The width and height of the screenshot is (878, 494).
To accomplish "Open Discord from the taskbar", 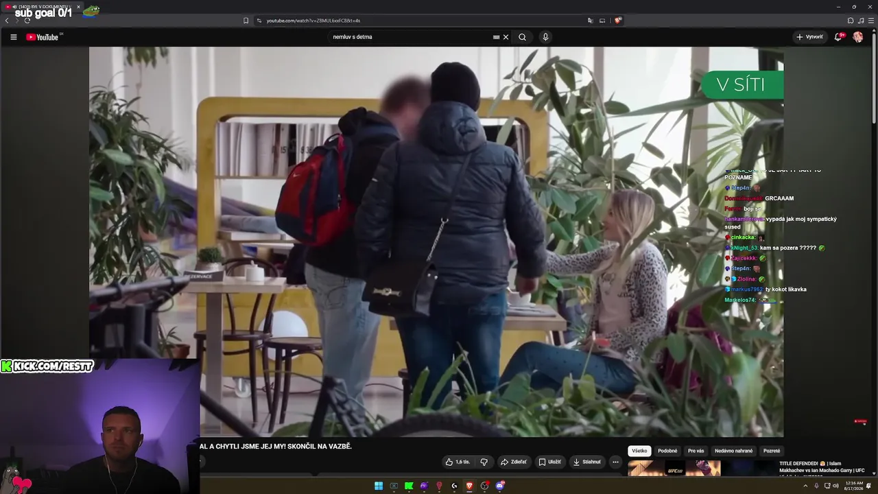I will coord(500,486).
